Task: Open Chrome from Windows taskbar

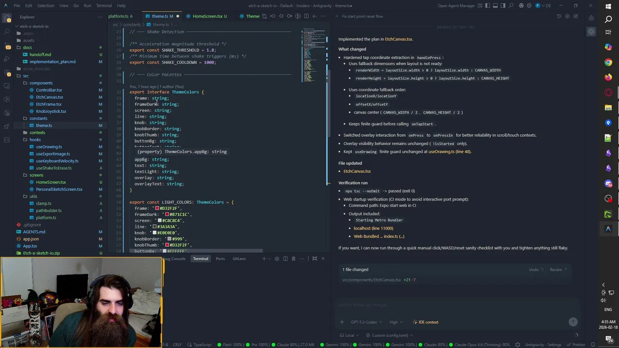Action: click(x=608, y=62)
